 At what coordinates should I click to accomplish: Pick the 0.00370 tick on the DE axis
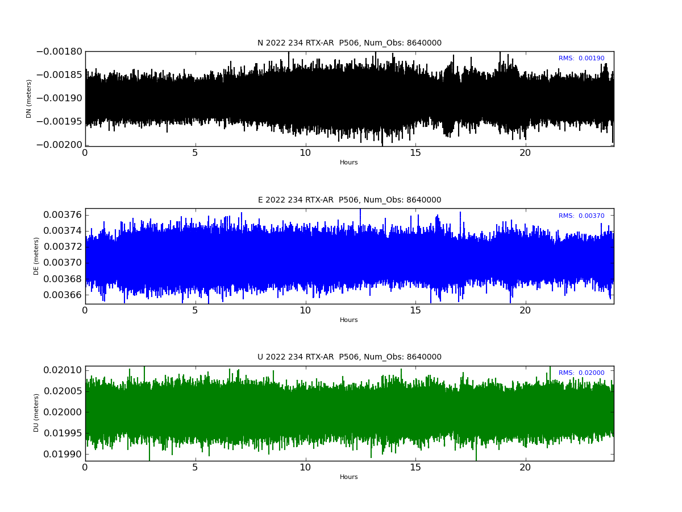pos(63,263)
